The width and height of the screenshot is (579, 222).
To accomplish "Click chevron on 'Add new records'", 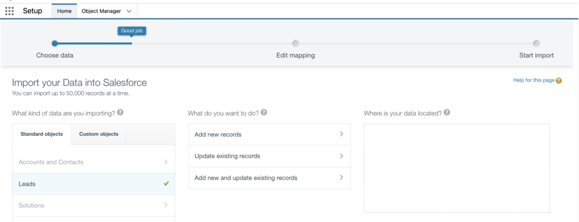I will [x=341, y=134].
